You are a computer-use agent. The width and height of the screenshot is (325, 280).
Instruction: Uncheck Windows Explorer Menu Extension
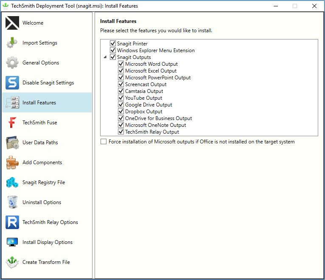coord(113,50)
